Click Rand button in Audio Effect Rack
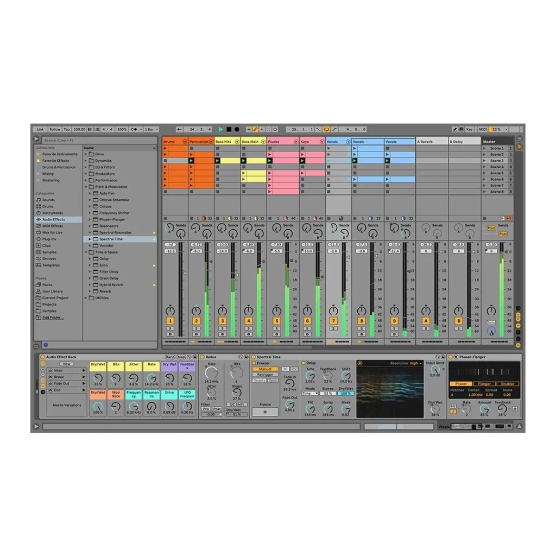The width and height of the screenshot is (556, 556). click(170, 357)
